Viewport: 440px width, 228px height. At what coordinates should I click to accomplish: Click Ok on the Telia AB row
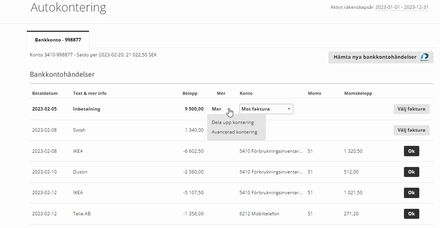pos(411,214)
